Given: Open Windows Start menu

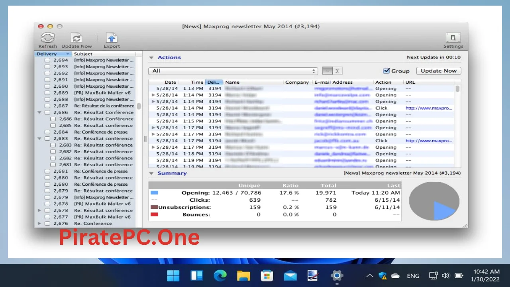Looking at the screenshot, I should tap(173, 275).
